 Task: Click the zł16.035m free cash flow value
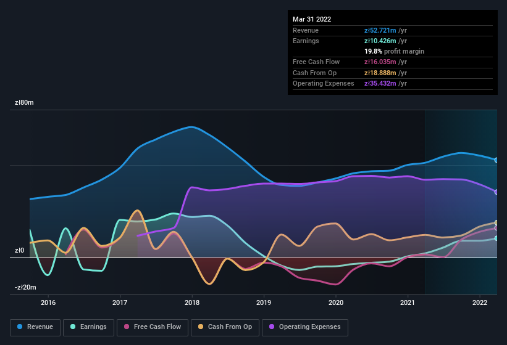coord(380,62)
